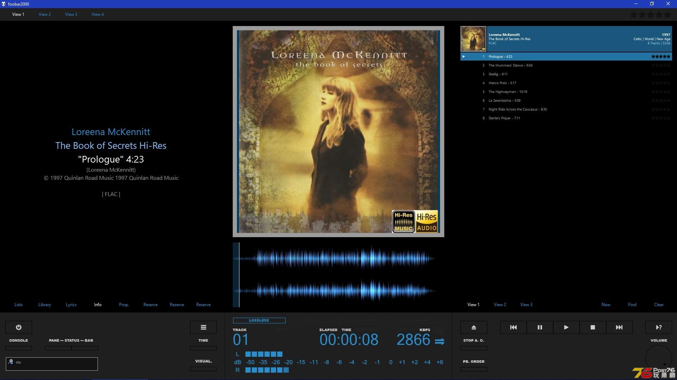Select Prologue track in playlist
Screen dimensions: 677x380
566,57
